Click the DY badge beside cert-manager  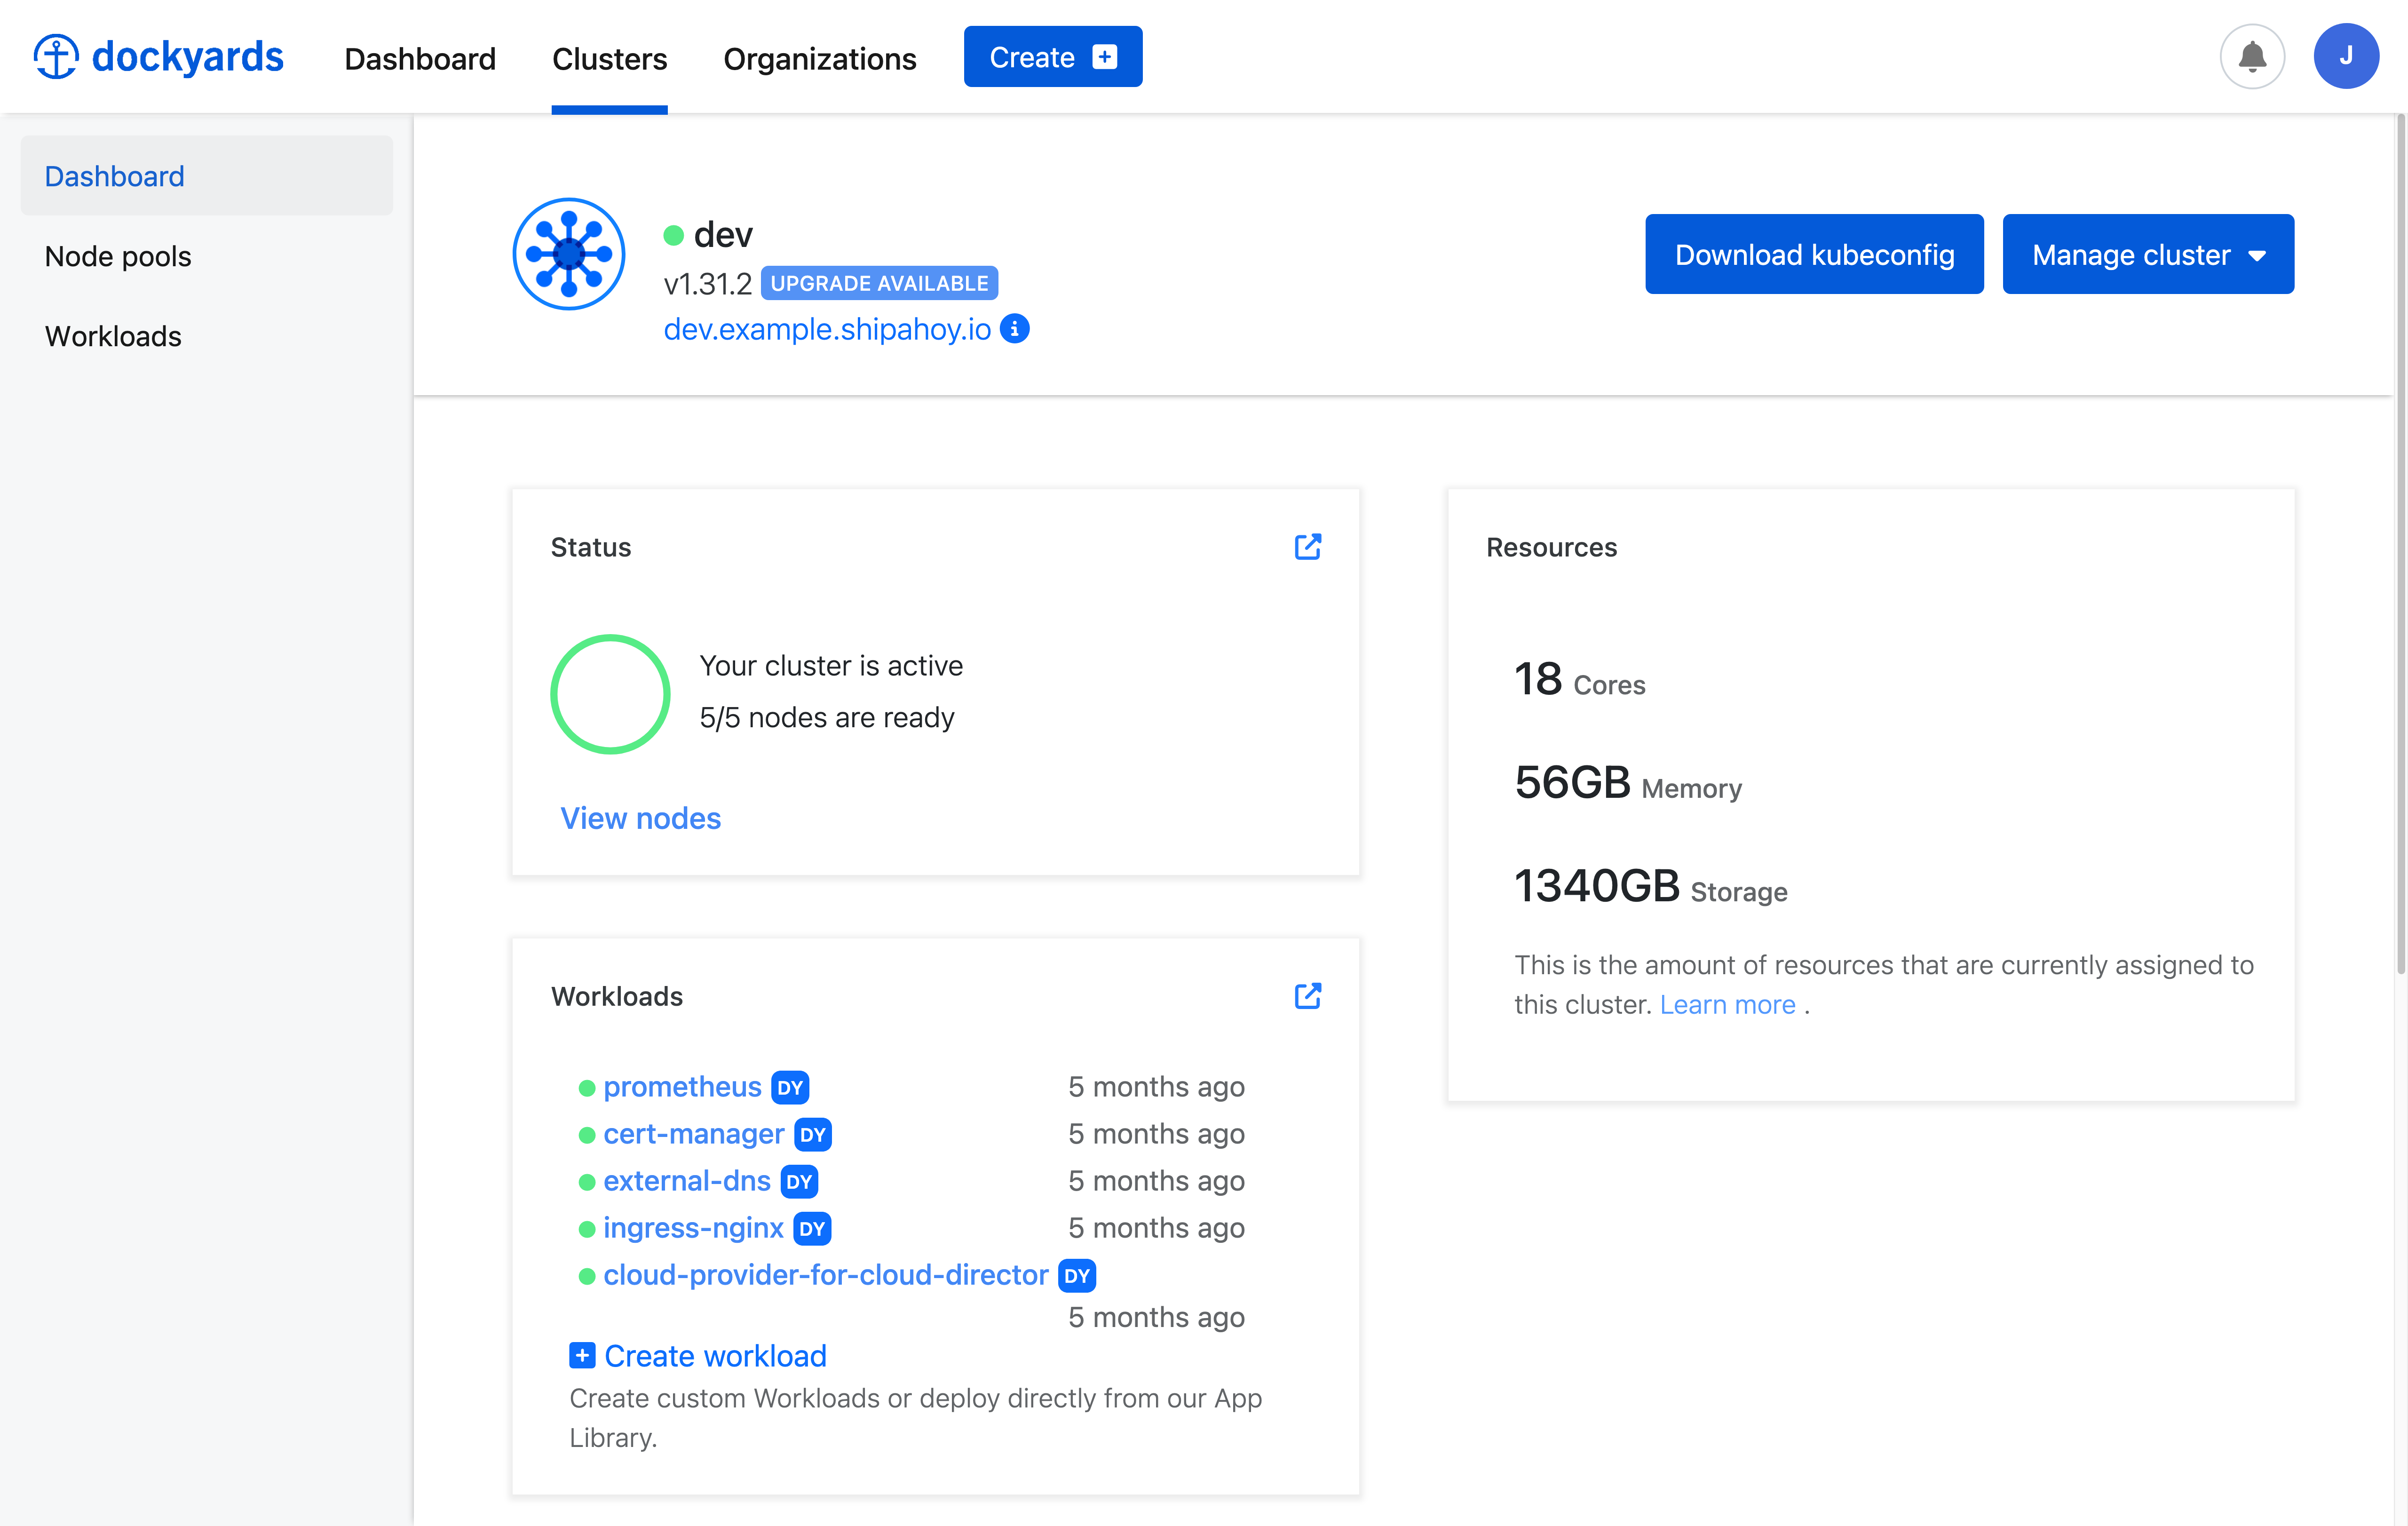(x=813, y=1134)
